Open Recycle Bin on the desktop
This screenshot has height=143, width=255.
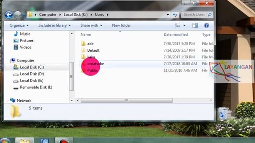[x=223, y=117]
